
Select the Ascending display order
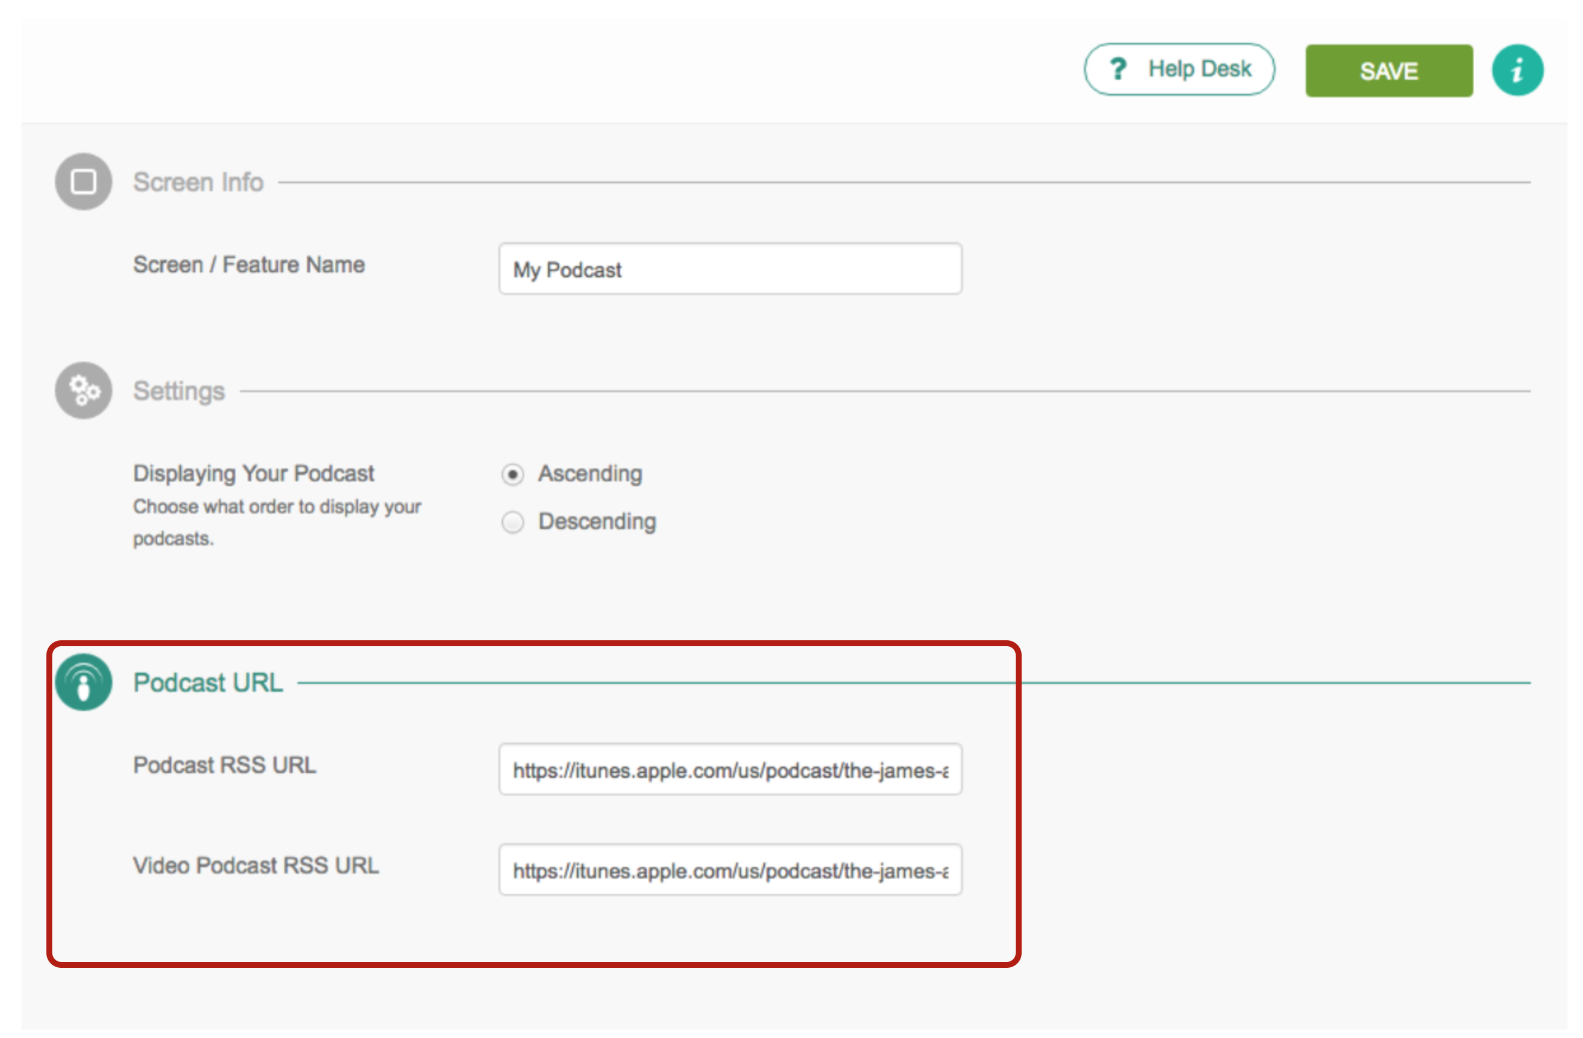[x=512, y=476]
